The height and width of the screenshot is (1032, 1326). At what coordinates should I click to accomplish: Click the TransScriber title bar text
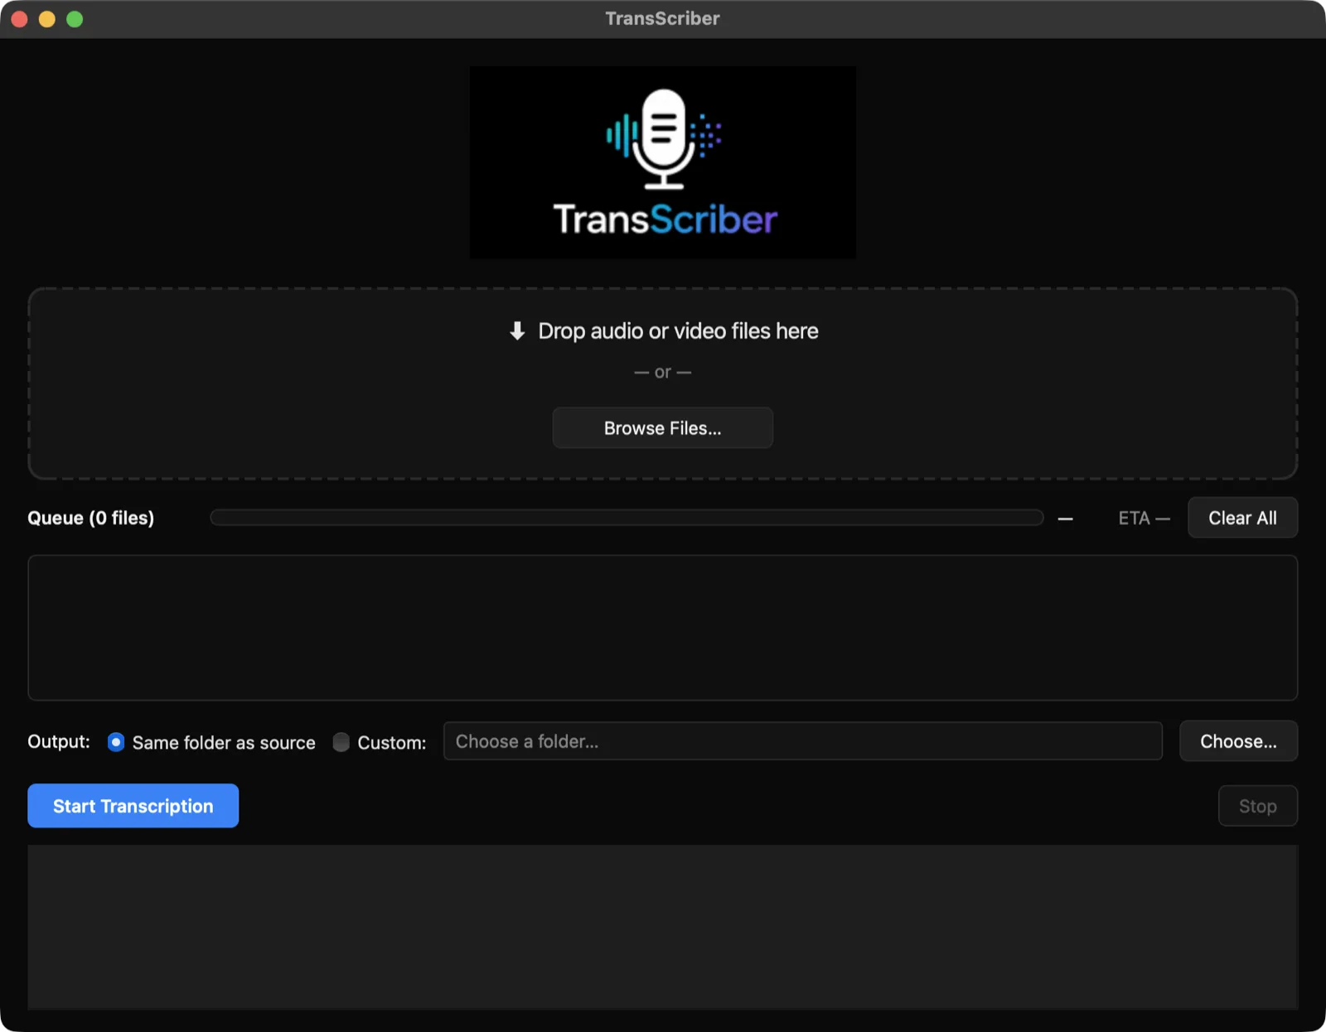[x=662, y=18]
